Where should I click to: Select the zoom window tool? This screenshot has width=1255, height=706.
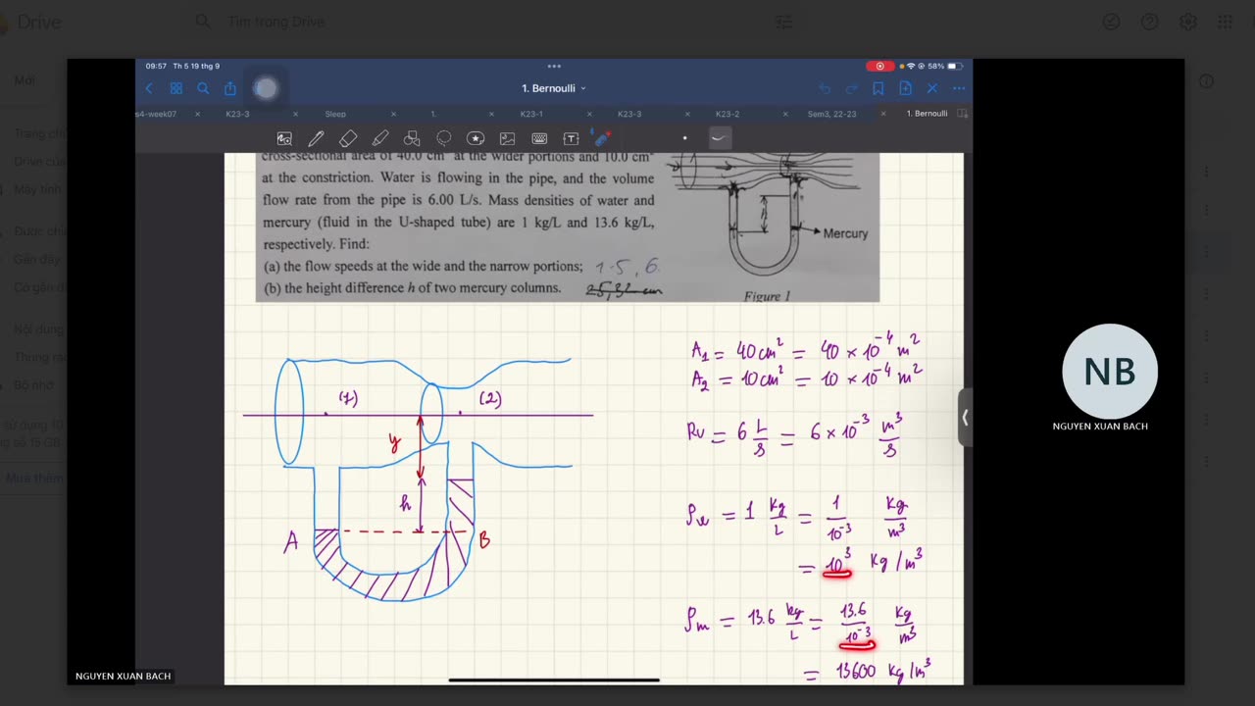(x=284, y=138)
